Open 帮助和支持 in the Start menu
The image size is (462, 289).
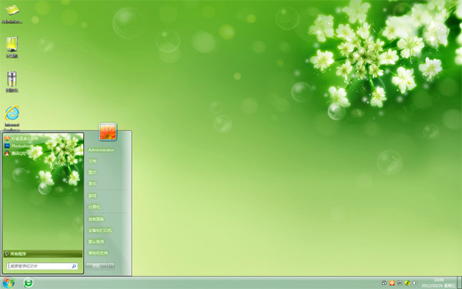coord(98,253)
